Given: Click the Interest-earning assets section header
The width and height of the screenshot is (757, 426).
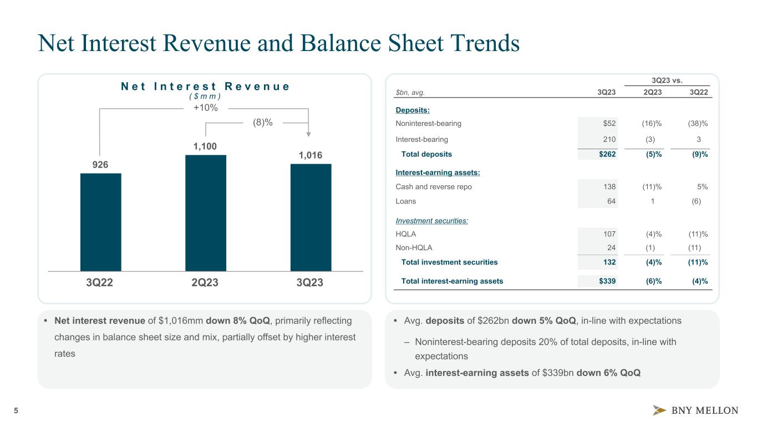Looking at the screenshot, I should click(x=438, y=173).
